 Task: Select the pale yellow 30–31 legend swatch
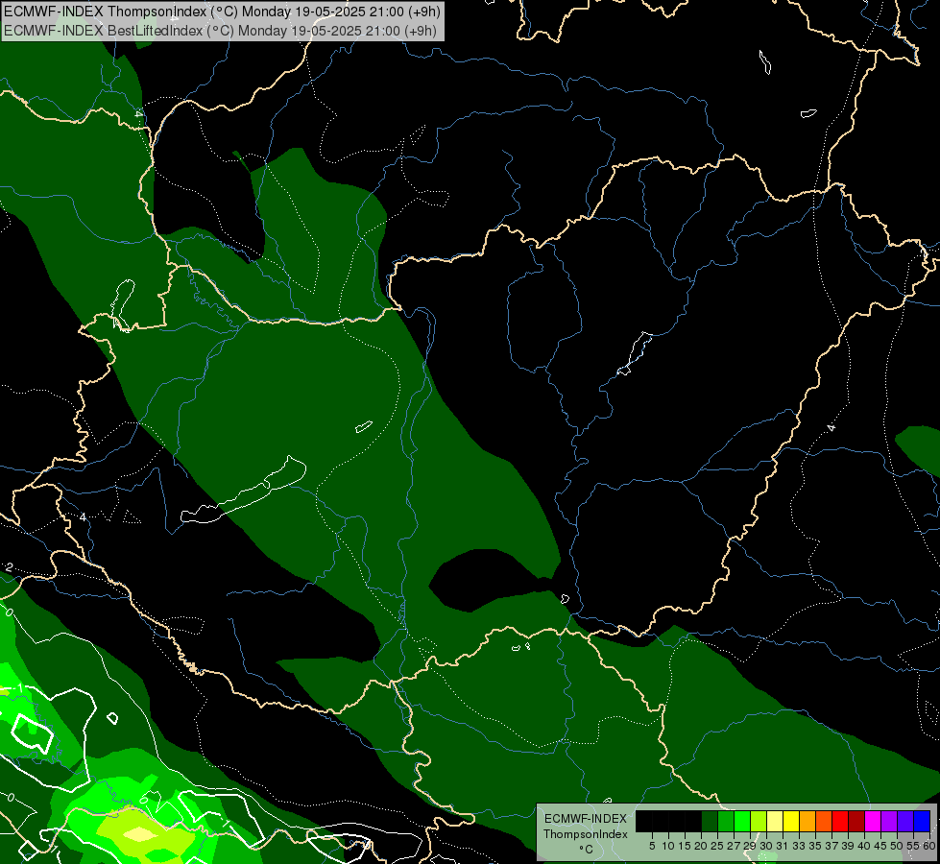775,821
